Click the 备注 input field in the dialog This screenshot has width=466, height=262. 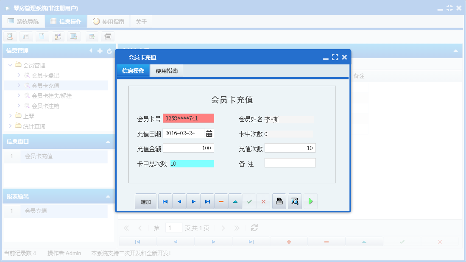(x=290, y=163)
